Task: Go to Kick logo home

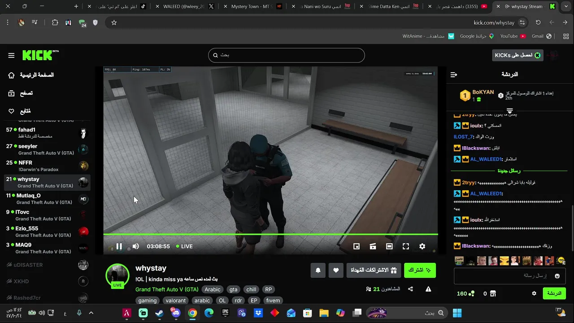Action: 40,55
